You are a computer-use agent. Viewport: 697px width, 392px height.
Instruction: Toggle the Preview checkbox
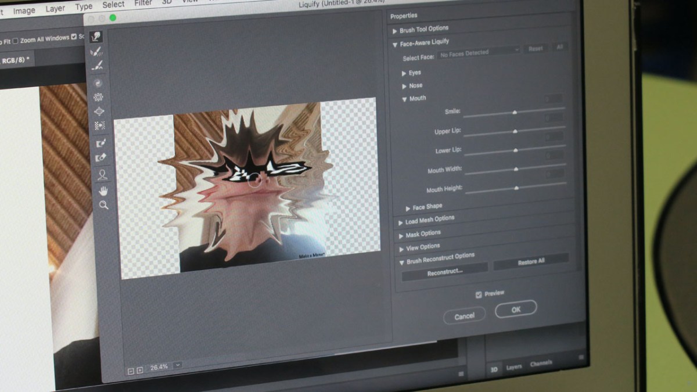[479, 294]
